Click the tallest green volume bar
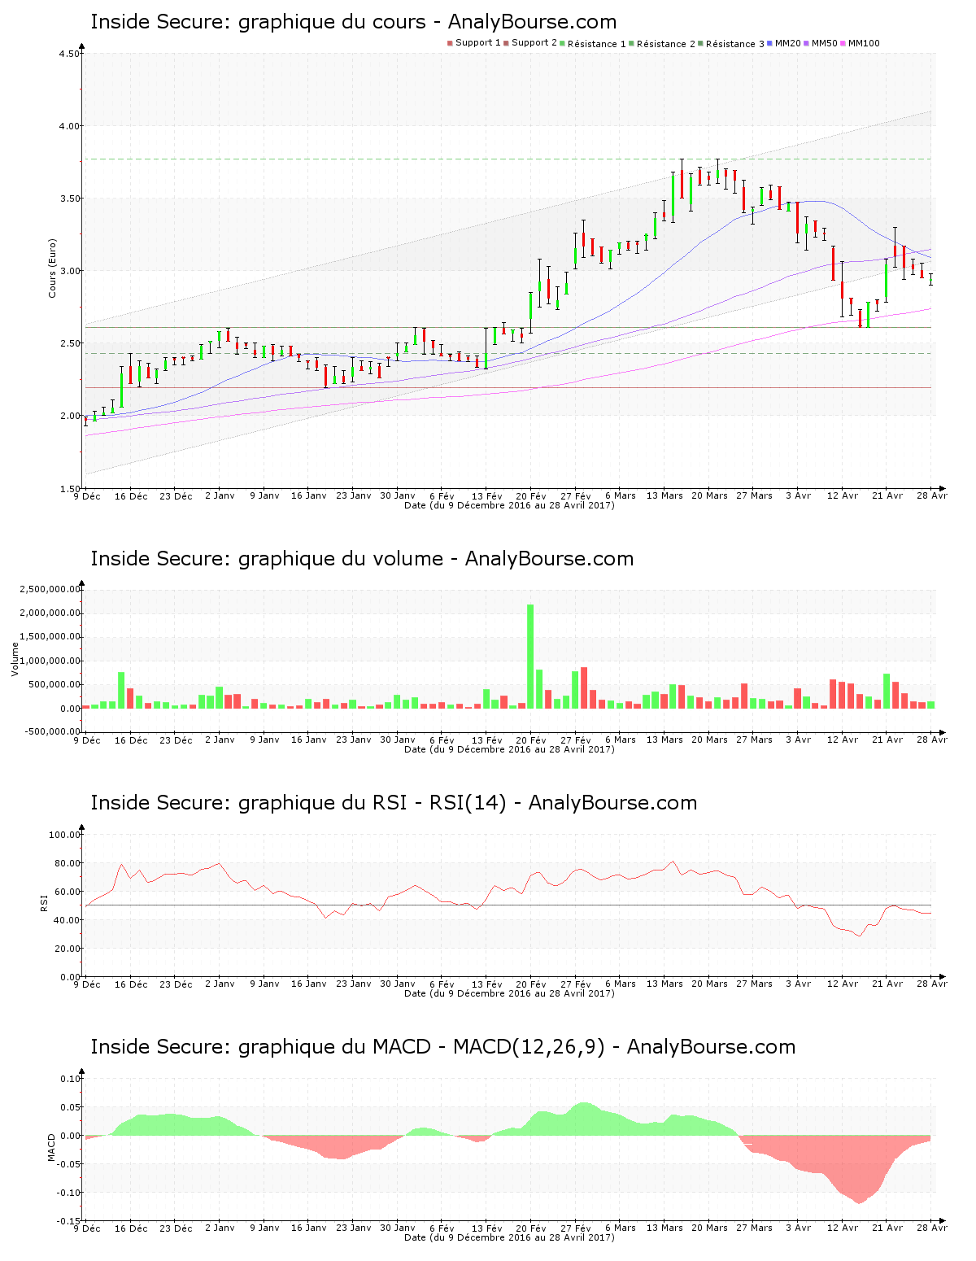The height and width of the screenshot is (1261, 976). (530, 656)
